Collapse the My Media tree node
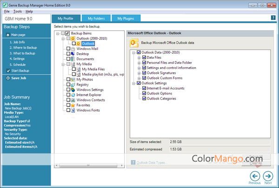The width and height of the screenshot is (279, 188). tap(63, 64)
